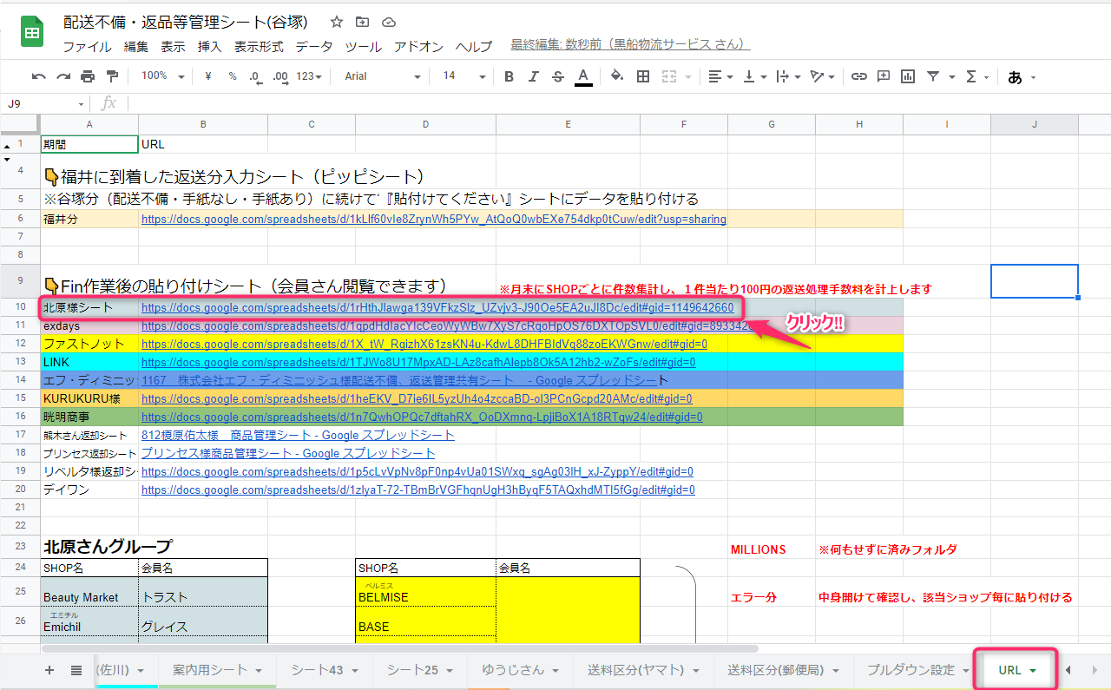Viewport: 1111px width, 690px height.
Task: Open the ヘルプ menu
Action: (474, 47)
